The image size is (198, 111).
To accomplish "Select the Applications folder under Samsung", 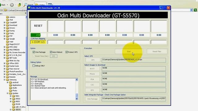I will coord(17,85).
